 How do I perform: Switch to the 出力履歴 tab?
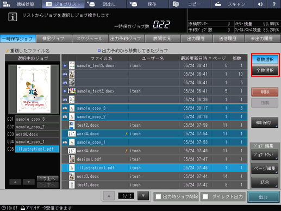click(196, 39)
